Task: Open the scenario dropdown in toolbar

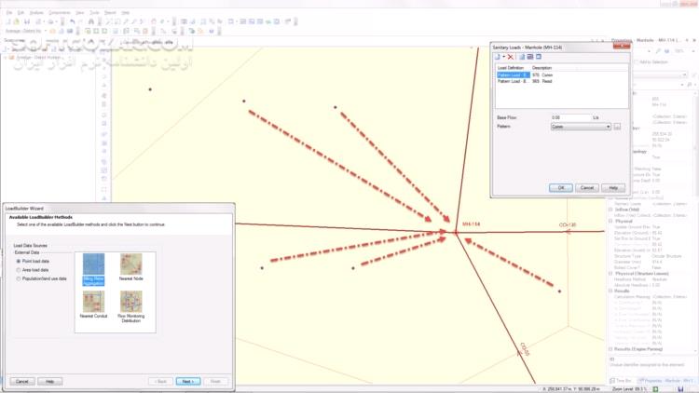Action: (x=46, y=31)
